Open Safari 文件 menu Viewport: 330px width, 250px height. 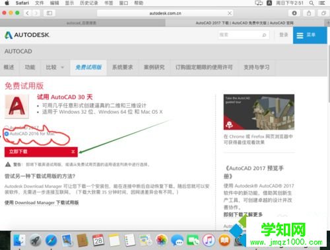pos(39,3)
